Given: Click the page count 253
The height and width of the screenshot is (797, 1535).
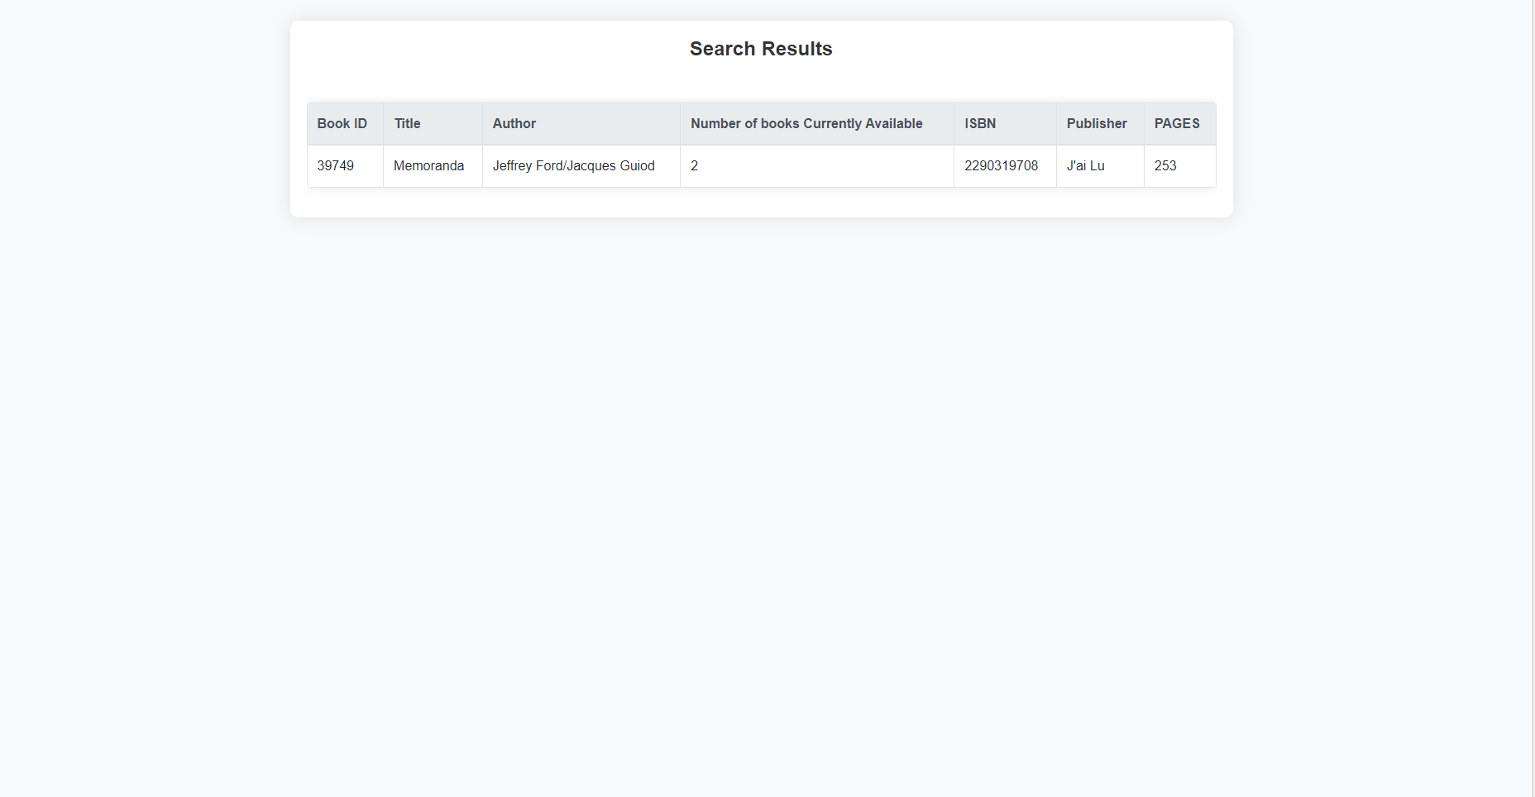Looking at the screenshot, I should click(1164, 165).
